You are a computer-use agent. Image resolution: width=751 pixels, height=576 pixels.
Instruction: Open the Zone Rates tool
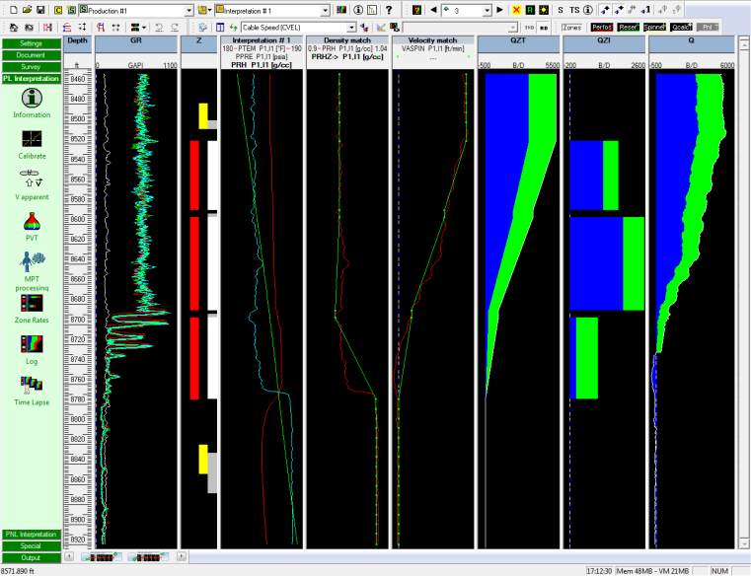tap(32, 303)
